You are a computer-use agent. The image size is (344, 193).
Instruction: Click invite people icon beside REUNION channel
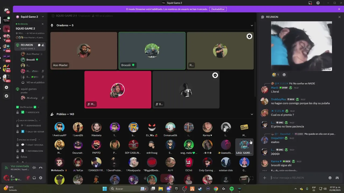pos(43,45)
